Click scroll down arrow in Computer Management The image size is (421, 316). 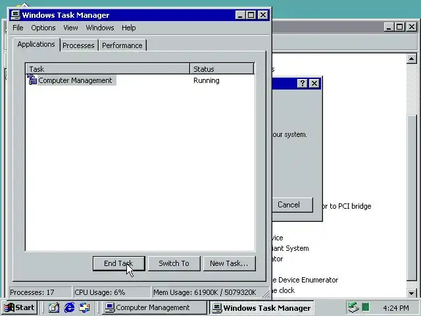411,293
